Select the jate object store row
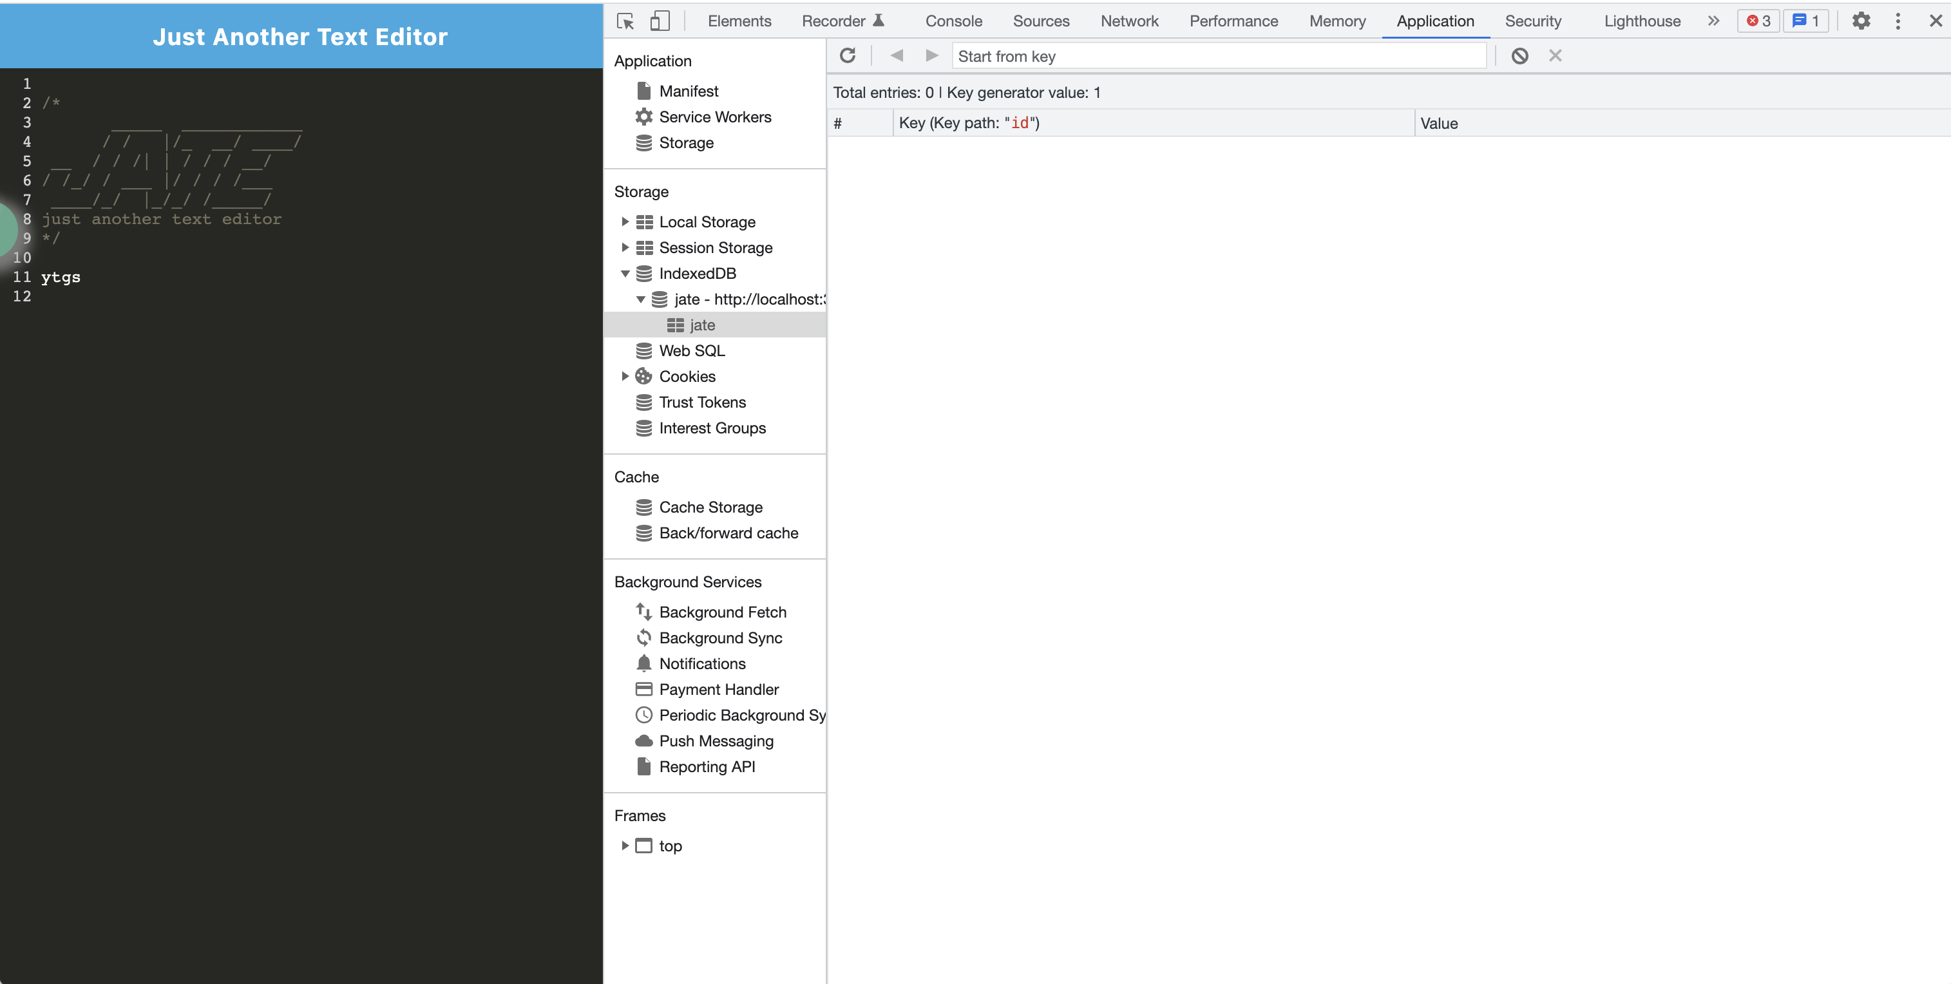 pos(715,325)
